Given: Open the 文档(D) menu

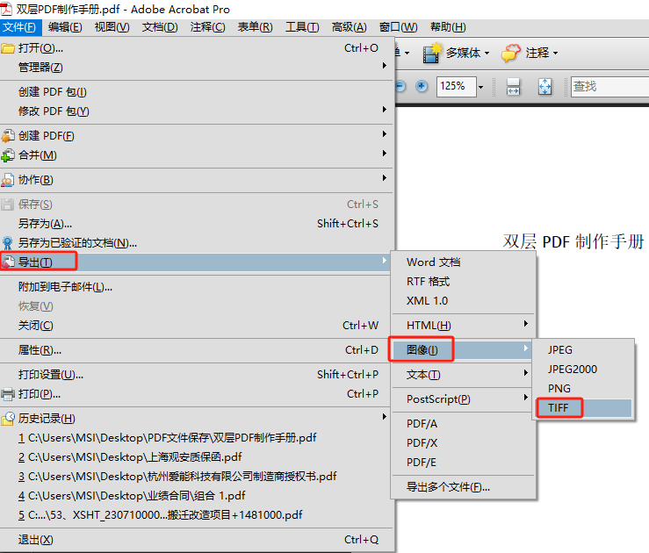Looking at the screenshot, I should coord(160,27).
